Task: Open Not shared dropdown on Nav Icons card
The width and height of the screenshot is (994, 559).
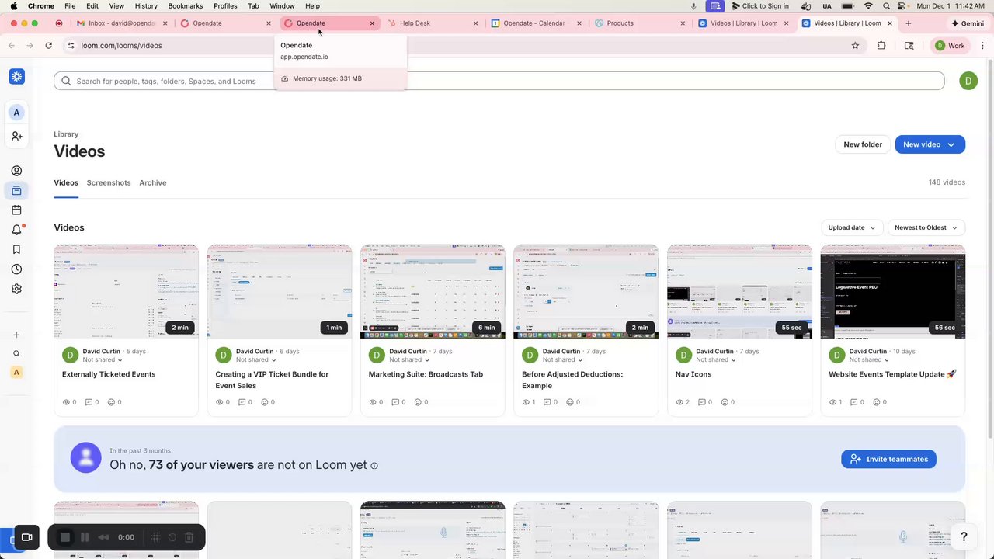Action: (717, 360)
